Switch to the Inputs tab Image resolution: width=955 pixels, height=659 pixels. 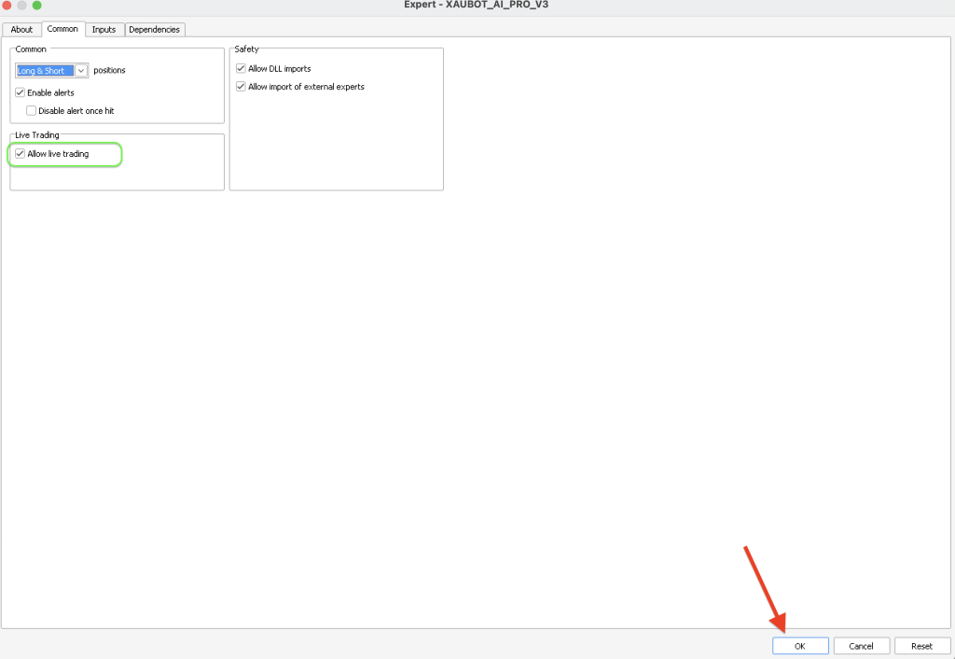(x=104, y=29)
